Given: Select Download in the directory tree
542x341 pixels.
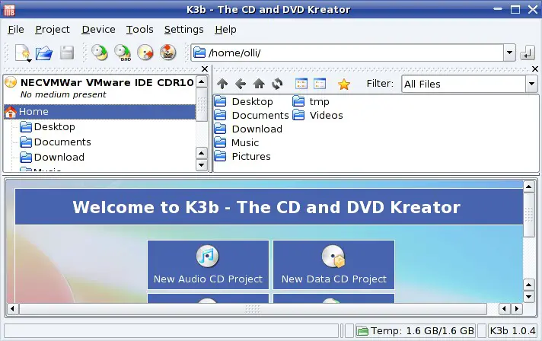Looking at the screenshot, I should (x=59, y=158).
